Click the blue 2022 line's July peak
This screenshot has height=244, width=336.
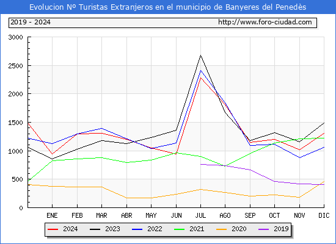(200, 70)
